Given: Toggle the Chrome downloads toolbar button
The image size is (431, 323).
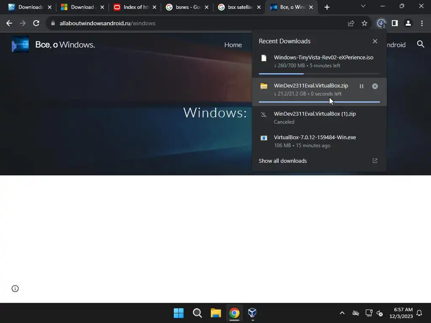Looking at the screenshot, I should click(381, 24).
